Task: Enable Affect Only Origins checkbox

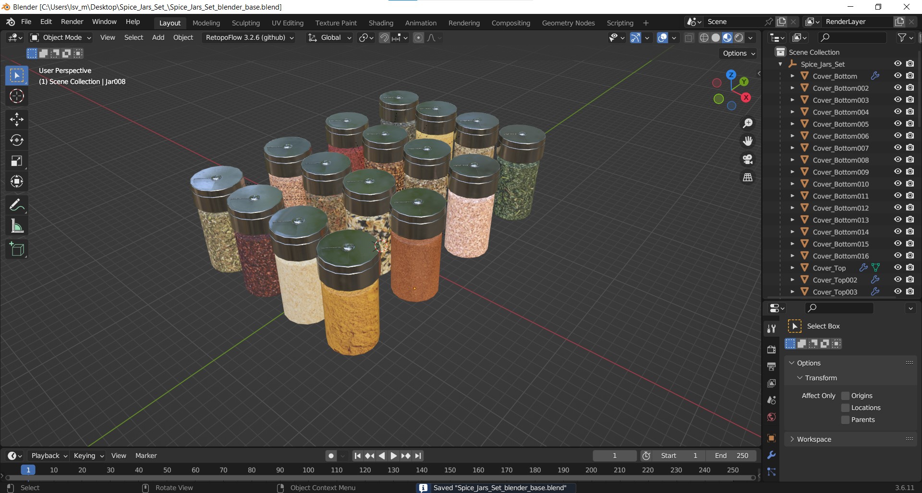Action: [846, 396]
